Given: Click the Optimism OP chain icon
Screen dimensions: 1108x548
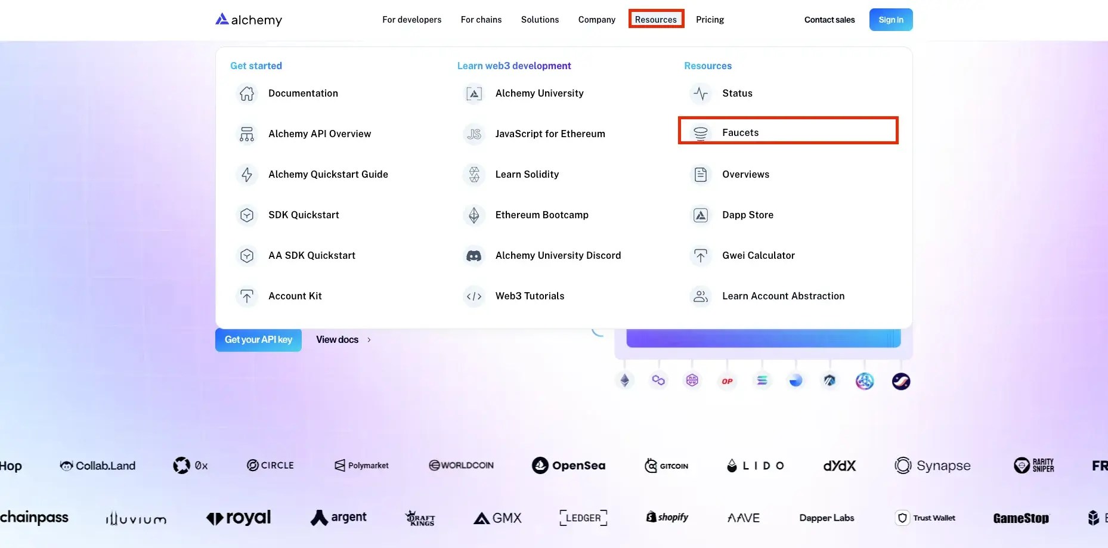Looking at the screenshot, I should click(x=727, y=380).
